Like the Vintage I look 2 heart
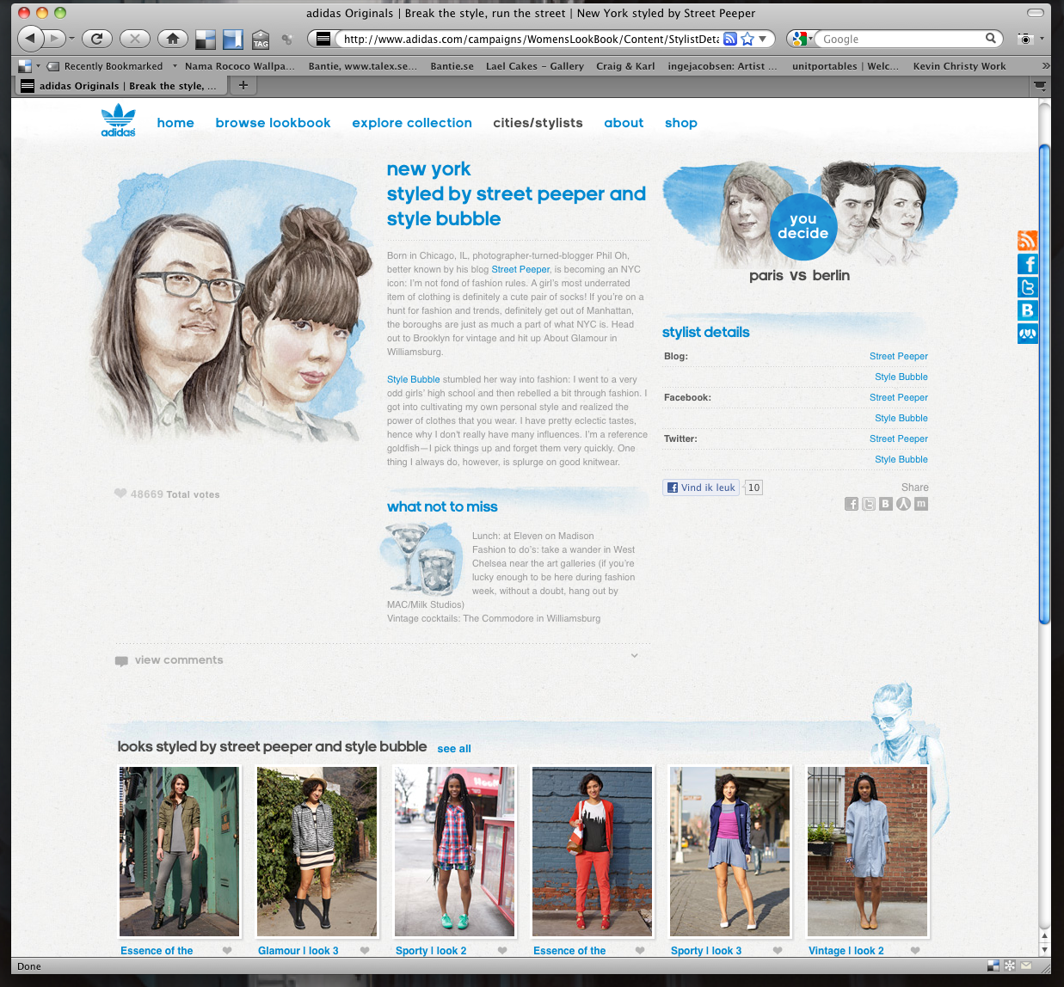Viewport: 1064px width, 987px height. click(915, 950)
